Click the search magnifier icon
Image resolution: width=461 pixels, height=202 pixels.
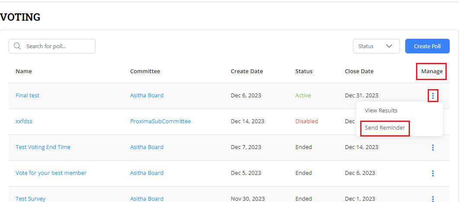click(17, 47)
